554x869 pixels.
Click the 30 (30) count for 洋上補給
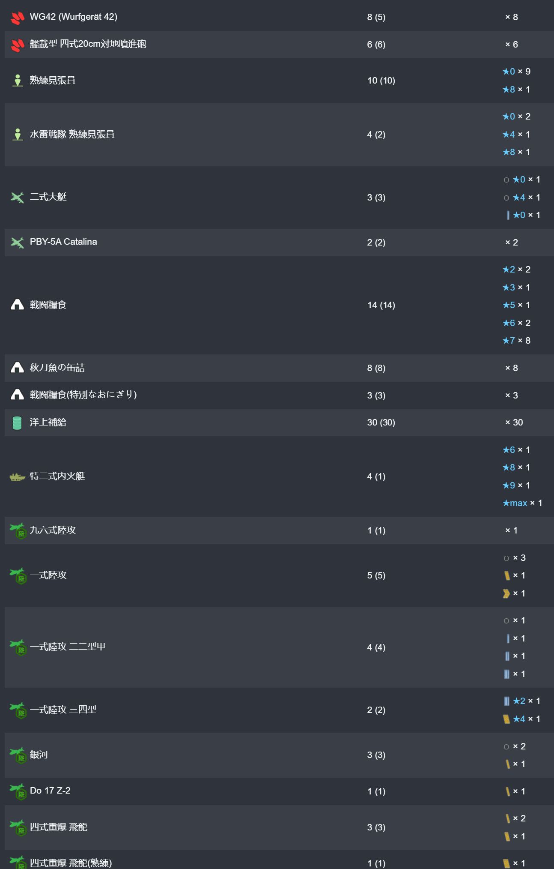pyautogui.click(x=381, y=423)
